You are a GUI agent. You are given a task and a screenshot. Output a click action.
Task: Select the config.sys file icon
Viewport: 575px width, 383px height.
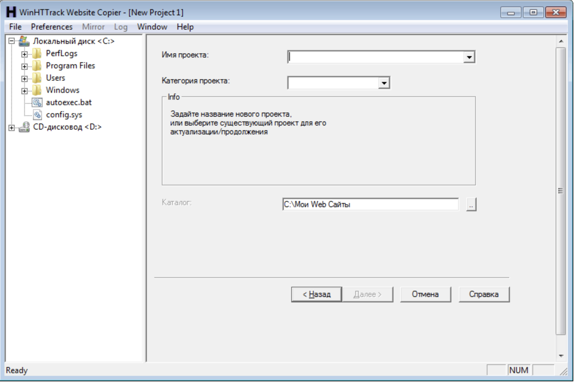[37, 115]
